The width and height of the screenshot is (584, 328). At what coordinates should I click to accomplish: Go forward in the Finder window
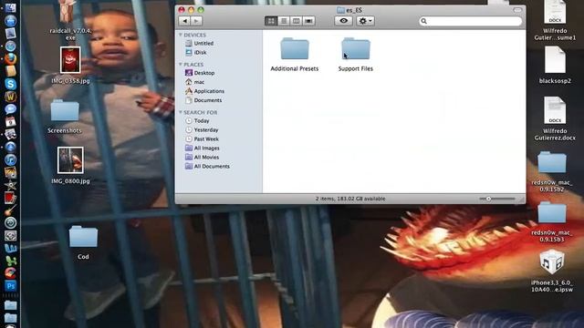pos(196,21)
